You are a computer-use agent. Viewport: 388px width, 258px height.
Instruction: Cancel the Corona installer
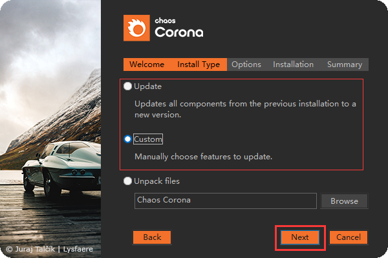click(x=349, y=237)
